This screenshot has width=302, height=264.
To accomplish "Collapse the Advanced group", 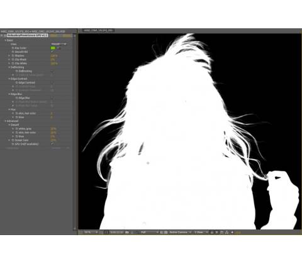I will [6, 121].
